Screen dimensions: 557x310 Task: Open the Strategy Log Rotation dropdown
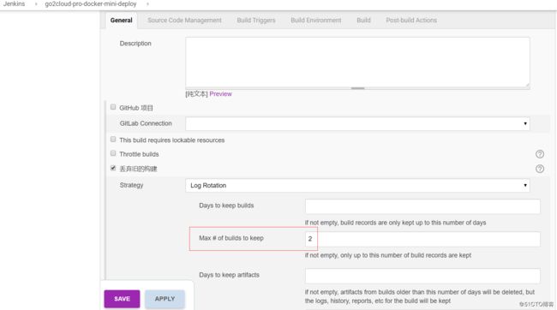[x=357, y=185]
